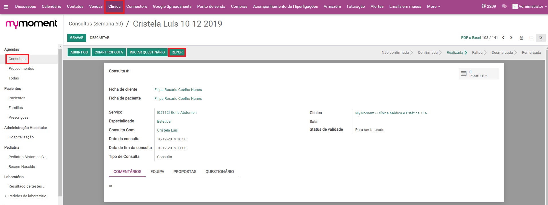This screenshot has height=205, width=548.
Task: Set status to Não confirmada
Action: point(395,53)
